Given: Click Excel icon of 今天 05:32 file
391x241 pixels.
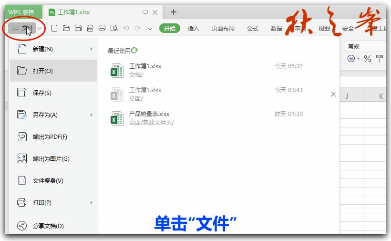Looking at the screenshot, I should click(x=117, y=71).
